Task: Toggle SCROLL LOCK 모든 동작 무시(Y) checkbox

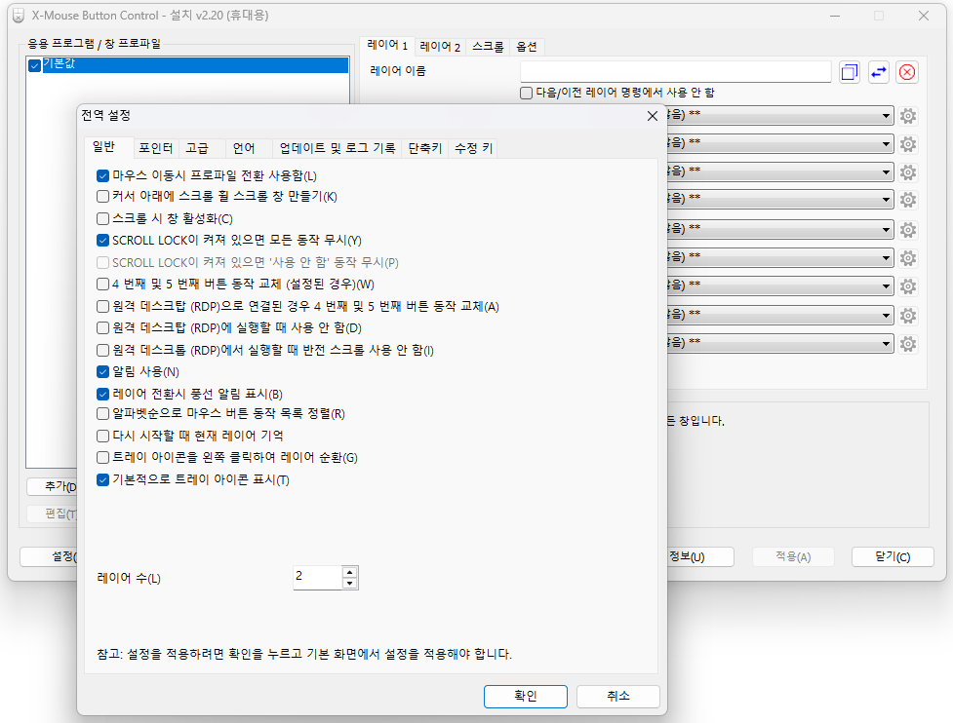Action: 102,241
